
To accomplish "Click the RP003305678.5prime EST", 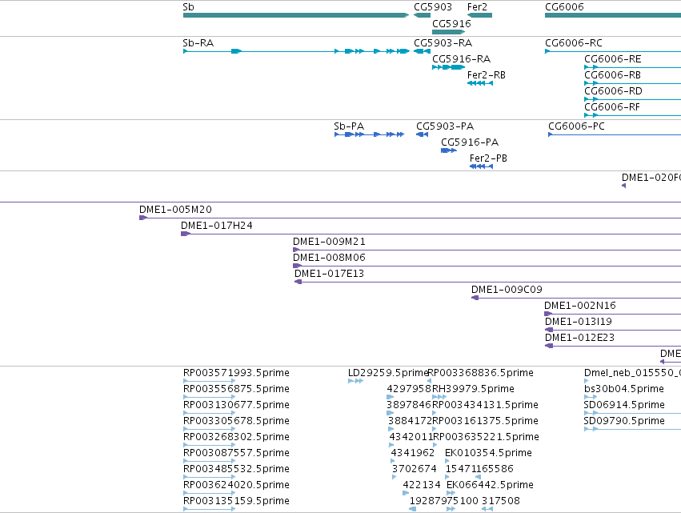I will click(x=210, y=429).
